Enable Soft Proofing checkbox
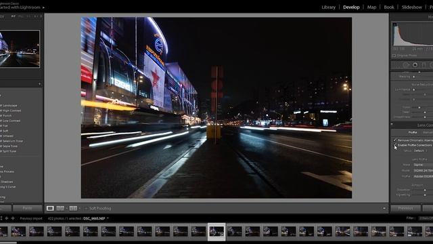Viewport: 433px width, 244px height. (x=86, y=208)
